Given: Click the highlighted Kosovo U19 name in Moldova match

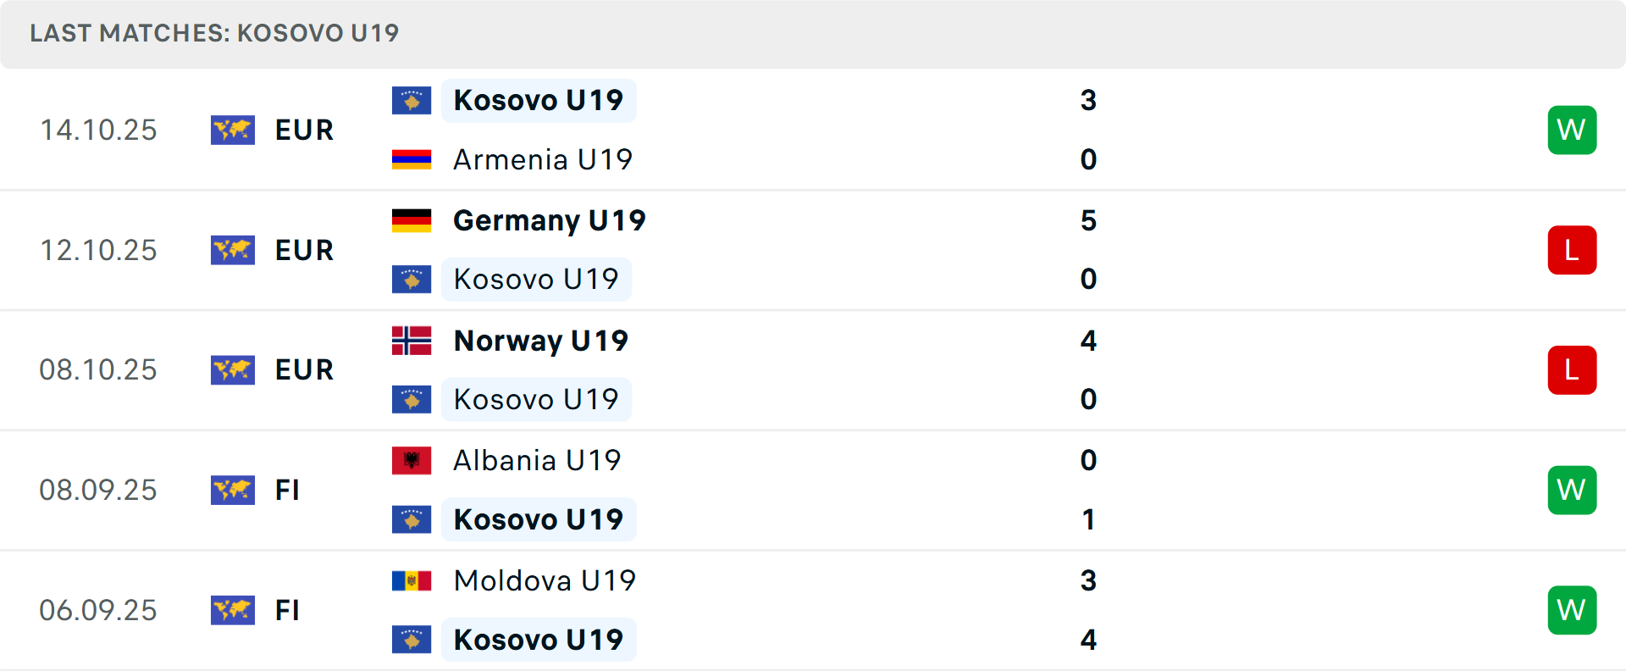Looking at the screenshot, I should tap(539, 639).
